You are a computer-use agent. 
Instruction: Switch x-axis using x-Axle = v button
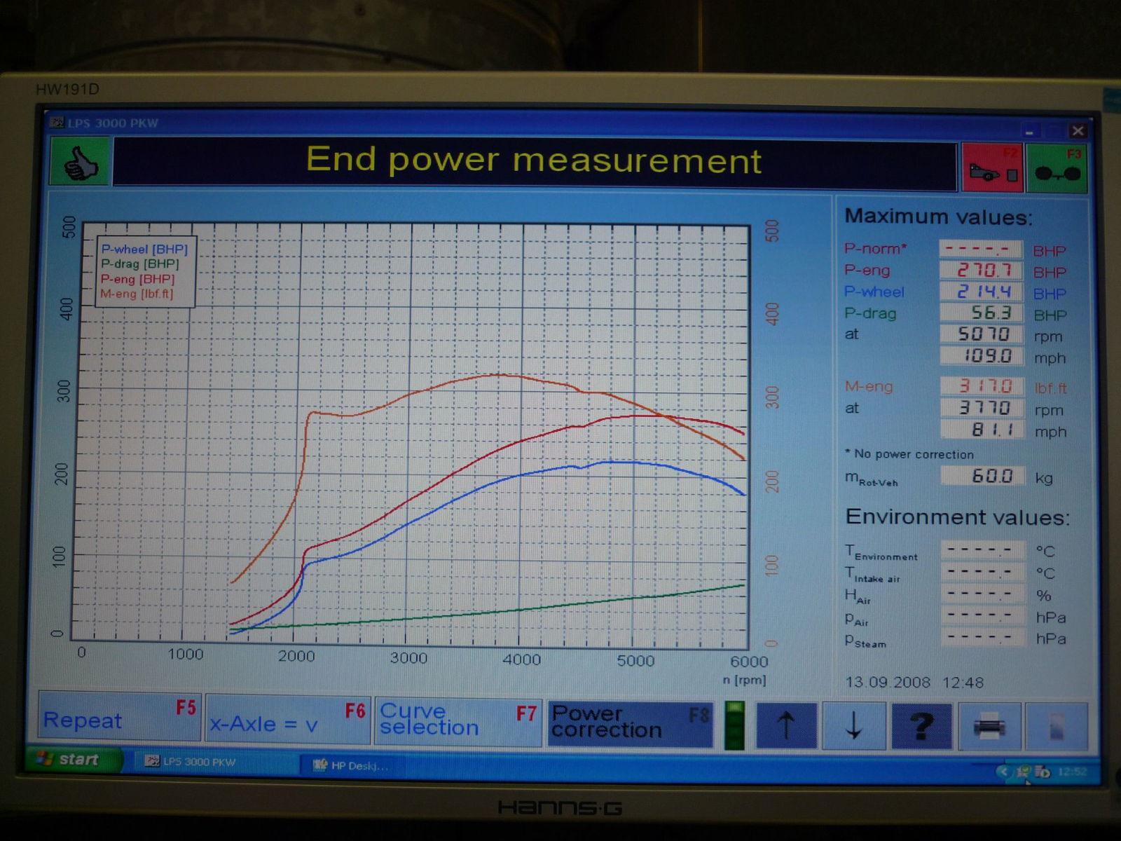(x=287, y=721)
